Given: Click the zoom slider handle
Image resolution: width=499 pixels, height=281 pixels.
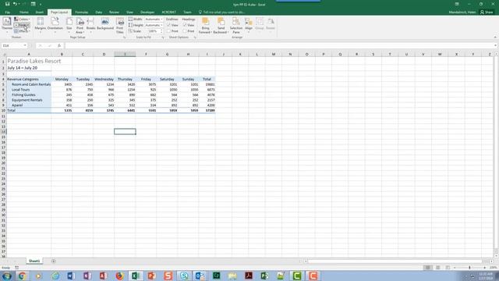Looking at the screenshot, I should pyautogui.click(x=469, y=268).
